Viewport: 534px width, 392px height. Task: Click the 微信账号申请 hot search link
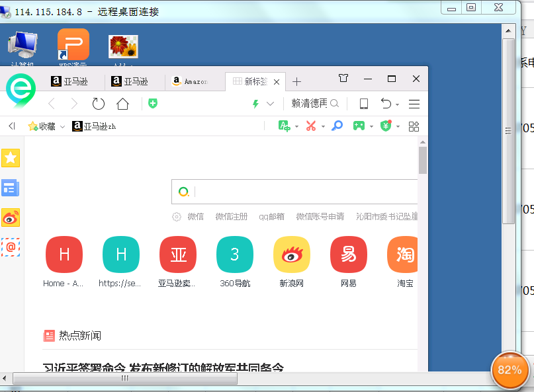tap(320, 216)
